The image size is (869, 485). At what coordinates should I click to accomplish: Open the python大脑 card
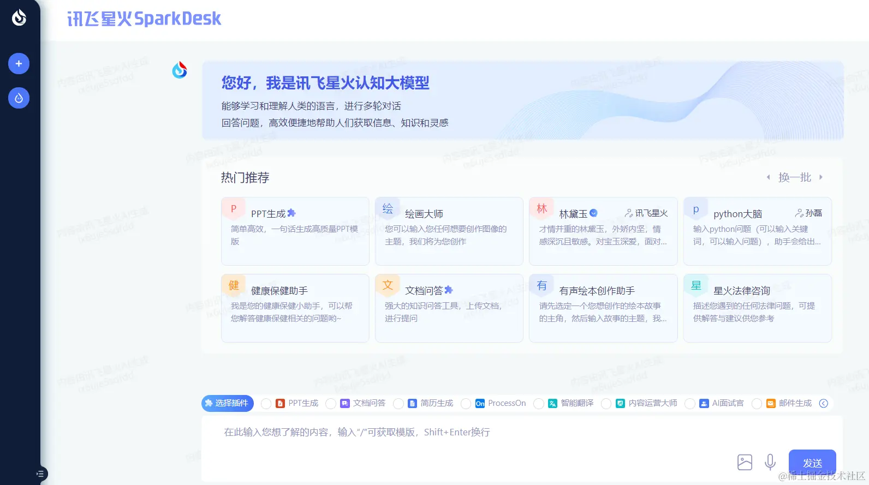[758, 231]
